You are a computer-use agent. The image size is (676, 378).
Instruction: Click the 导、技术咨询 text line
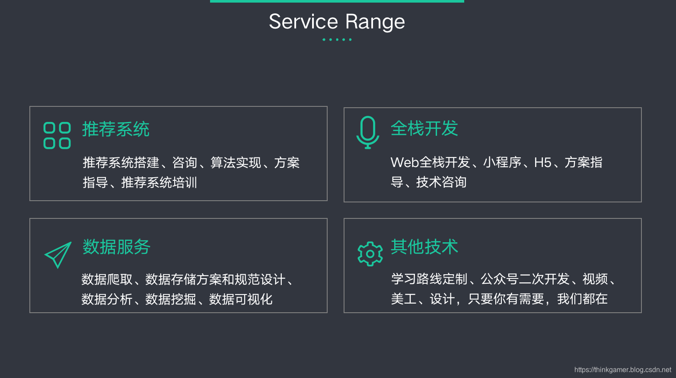428,182
